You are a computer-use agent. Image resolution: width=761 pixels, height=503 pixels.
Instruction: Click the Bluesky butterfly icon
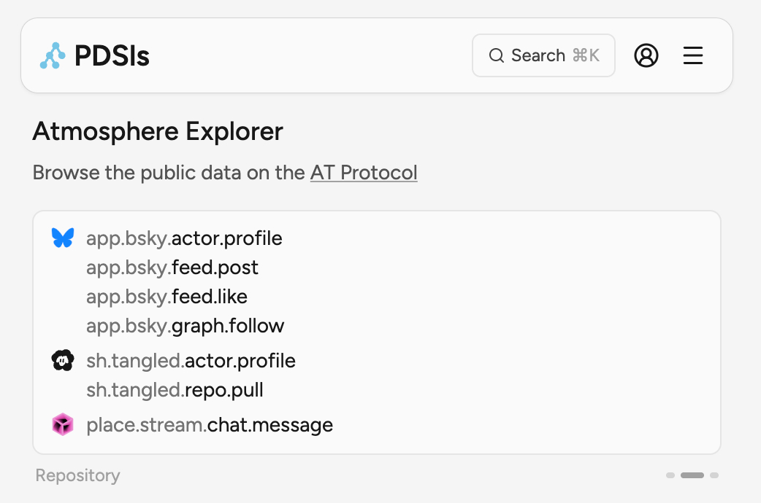tap(63, 238)
